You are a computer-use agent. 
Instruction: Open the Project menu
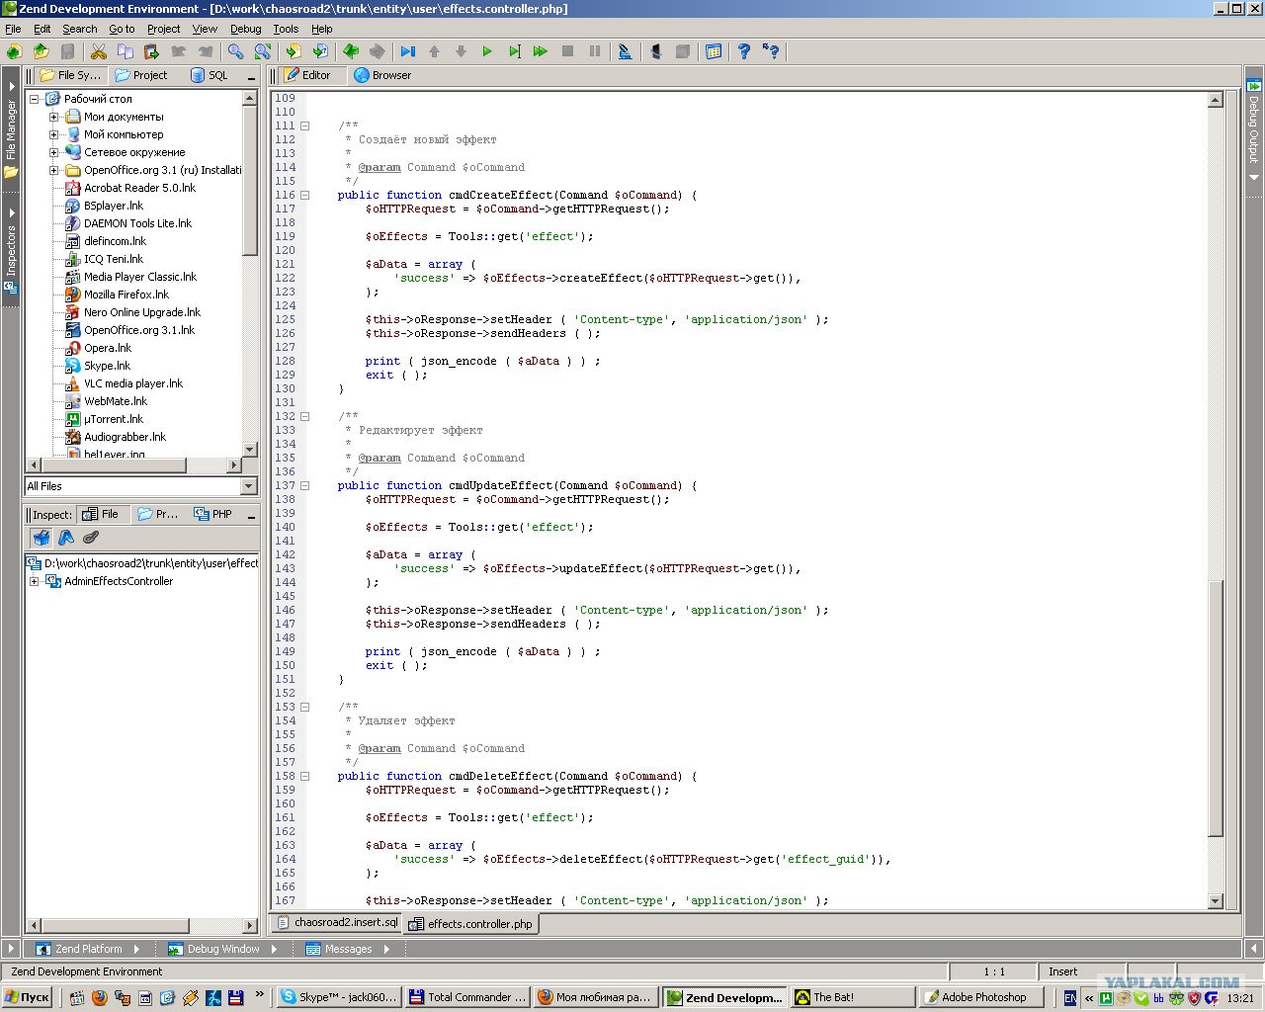pyautogui.click(x=164, y=29)
